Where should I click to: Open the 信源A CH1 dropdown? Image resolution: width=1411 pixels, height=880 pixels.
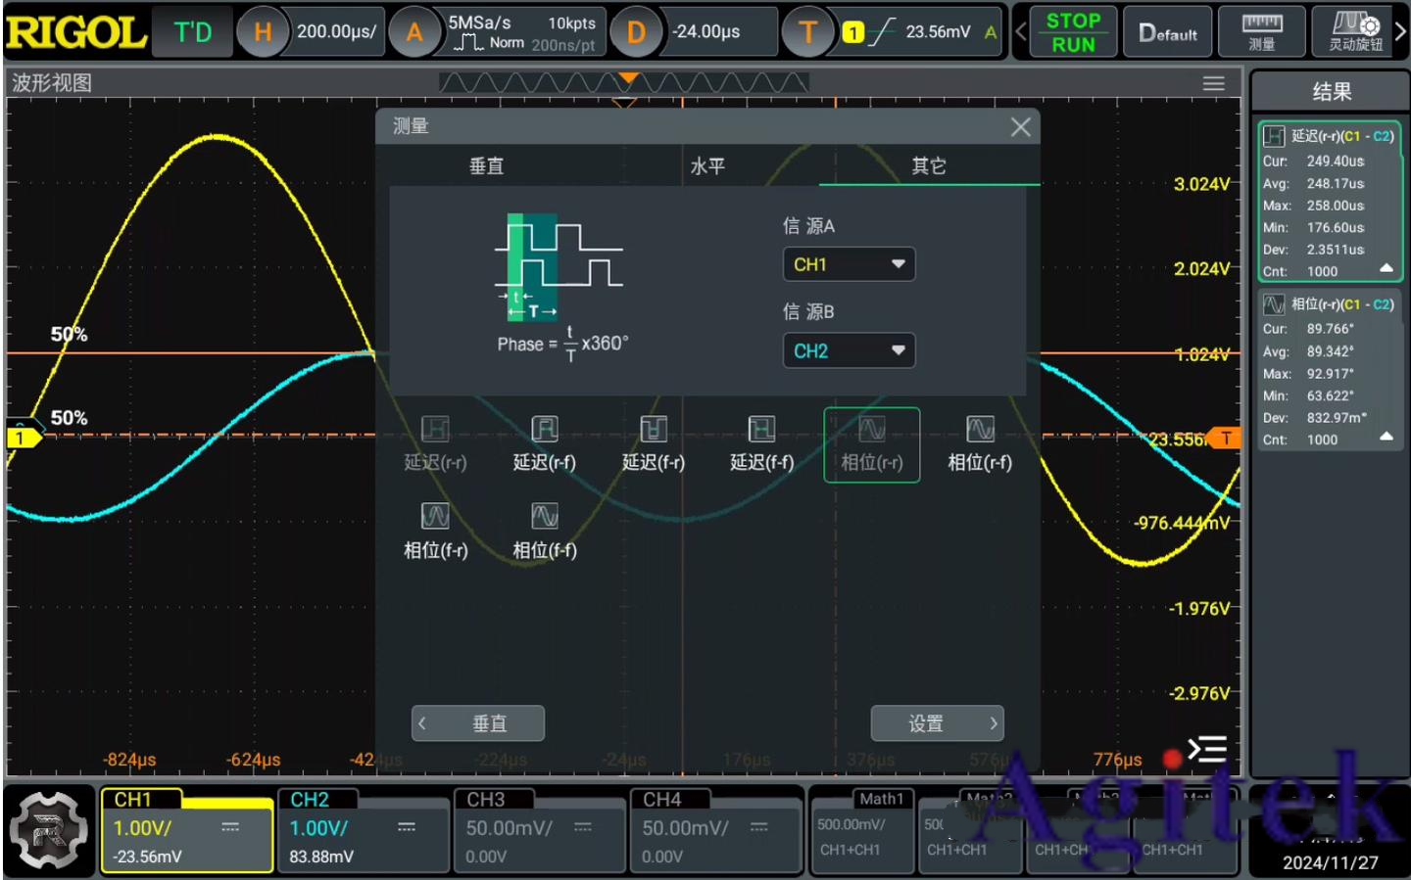[x=849, y=264]
